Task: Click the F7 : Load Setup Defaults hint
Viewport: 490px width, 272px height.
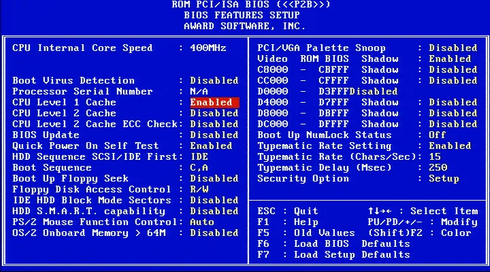Action: click(x=333, y=255)
